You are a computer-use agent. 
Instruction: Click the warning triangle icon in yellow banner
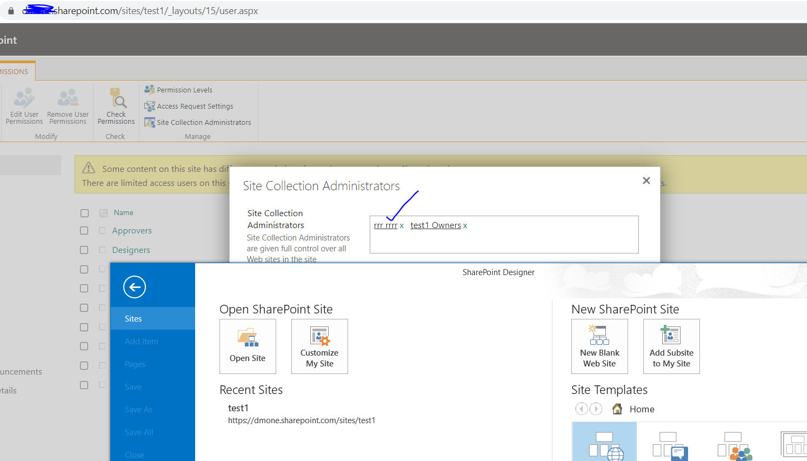[x=89, y=168]
